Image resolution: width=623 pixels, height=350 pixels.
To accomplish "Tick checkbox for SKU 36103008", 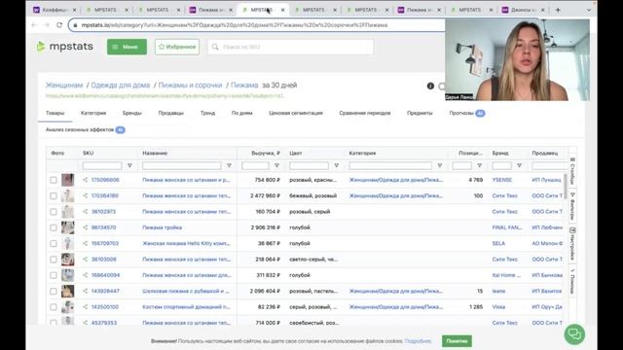I will pyautogui.click(x=54, y=260).
